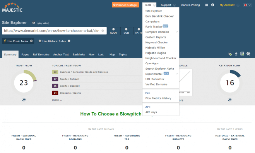255x153 pixels.
Task: Open the language flag dropdown
Action: coord(247,5)
